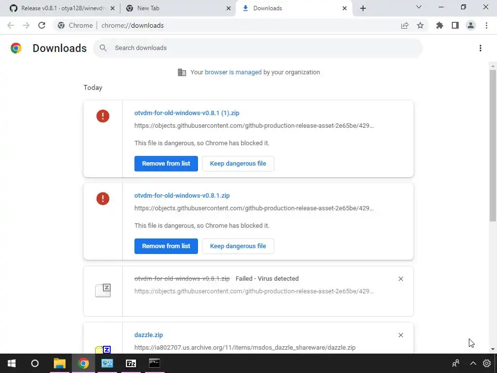Click the forward navigation arrow
This screenshot has width=497, height=373.
point(26,25)
